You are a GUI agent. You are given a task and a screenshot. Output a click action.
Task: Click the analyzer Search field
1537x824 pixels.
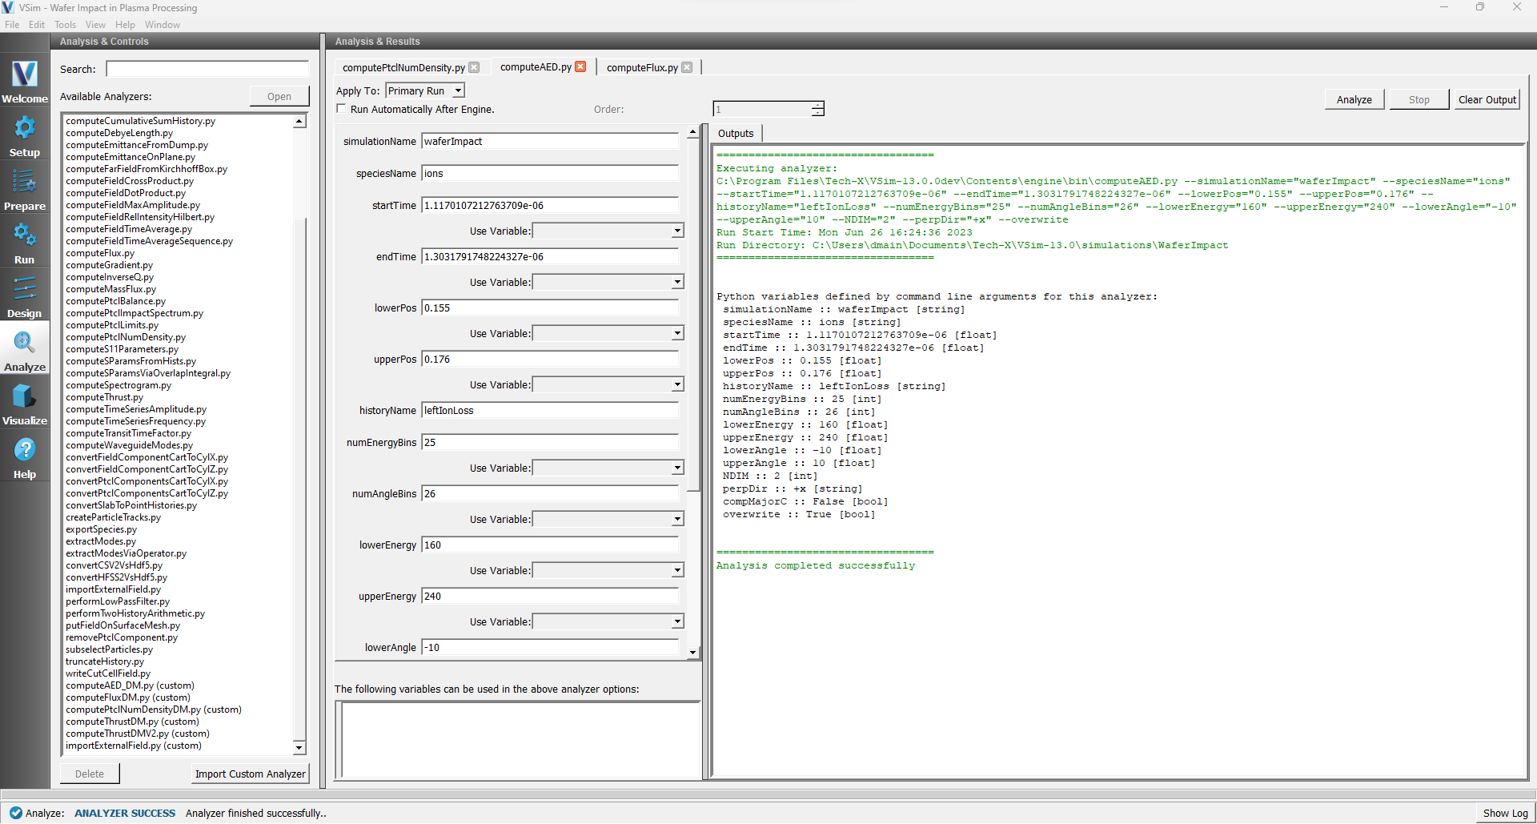tap(207, 69)
